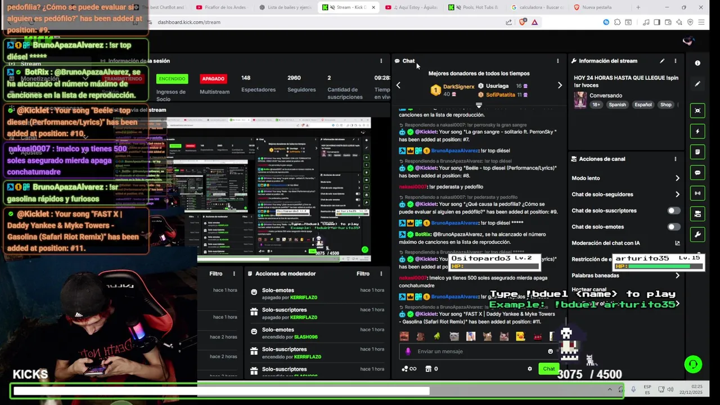
Task: Switch to Pools, Hot Tubs Kick tab
Action: pos(474,7)
